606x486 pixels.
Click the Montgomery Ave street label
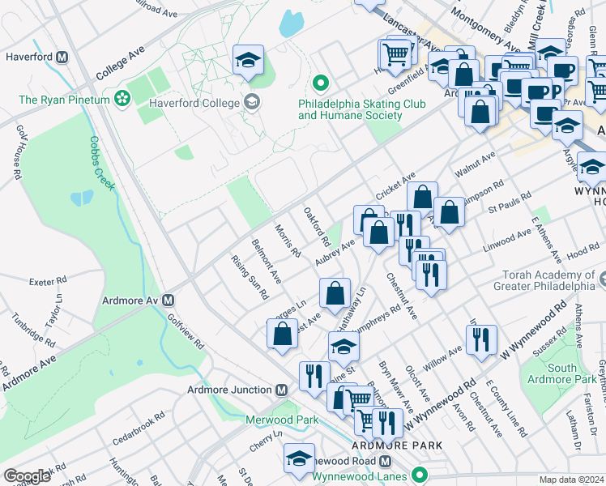tap(485, 29)
